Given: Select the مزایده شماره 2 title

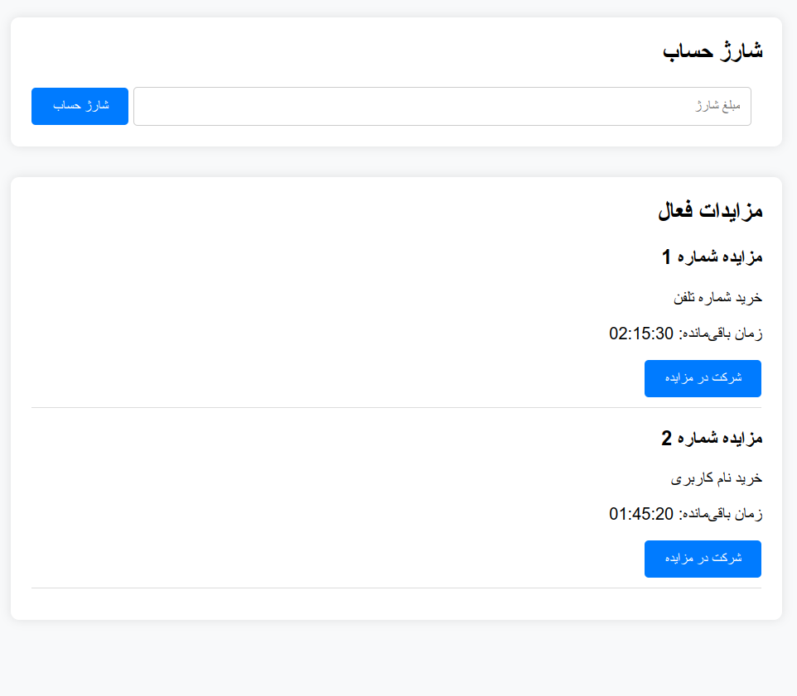Looking at the screenshot, I should point(712,438).
